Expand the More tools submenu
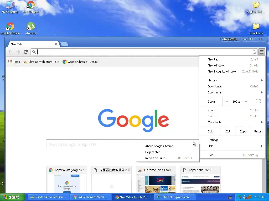The image size is (269, 201). [232, 122]
